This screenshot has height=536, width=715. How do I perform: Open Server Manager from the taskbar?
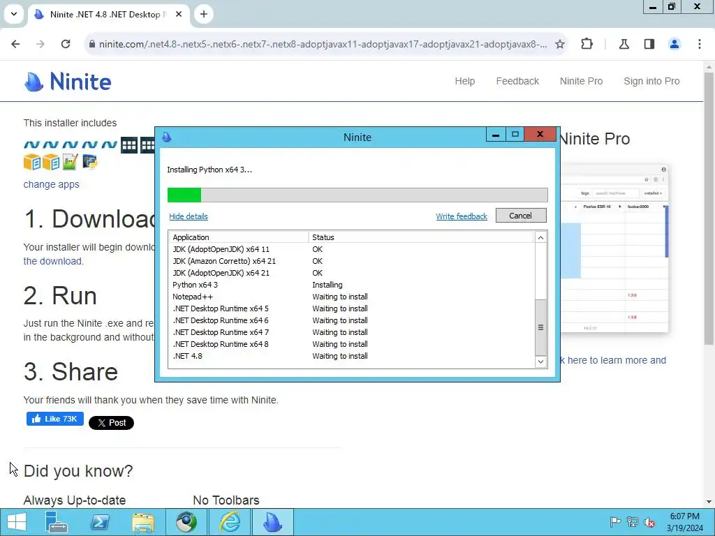57,522
